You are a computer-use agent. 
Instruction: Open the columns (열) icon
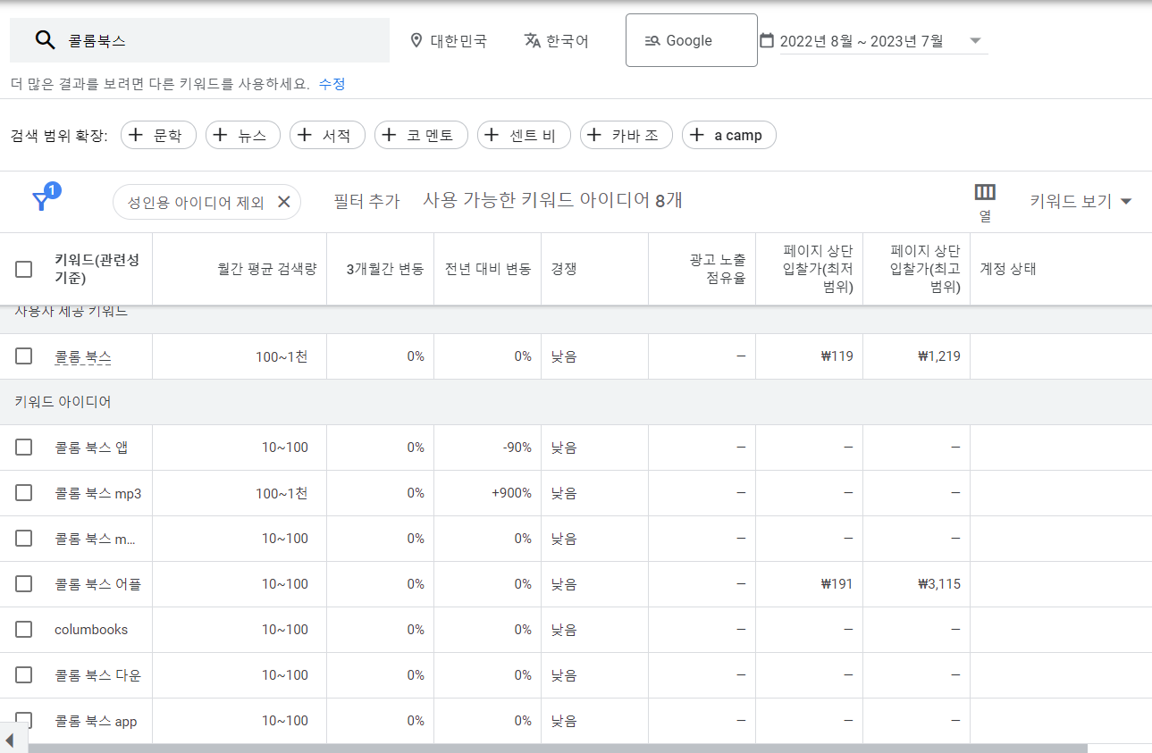(x=985, y=193)
